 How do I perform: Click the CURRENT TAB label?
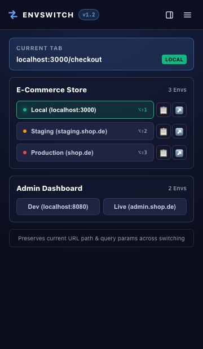[x=39, y=48]
